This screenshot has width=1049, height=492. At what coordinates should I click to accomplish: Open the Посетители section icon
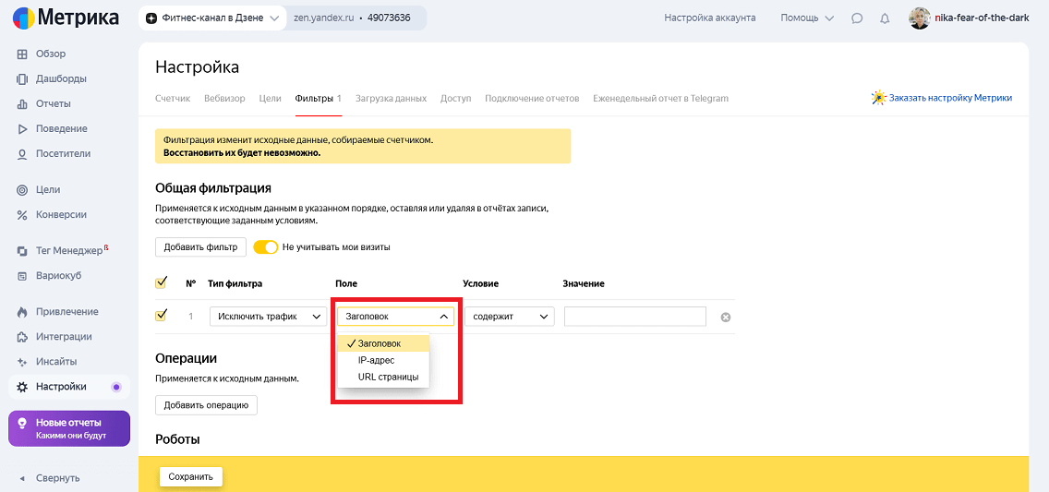(x=22, y=154)
